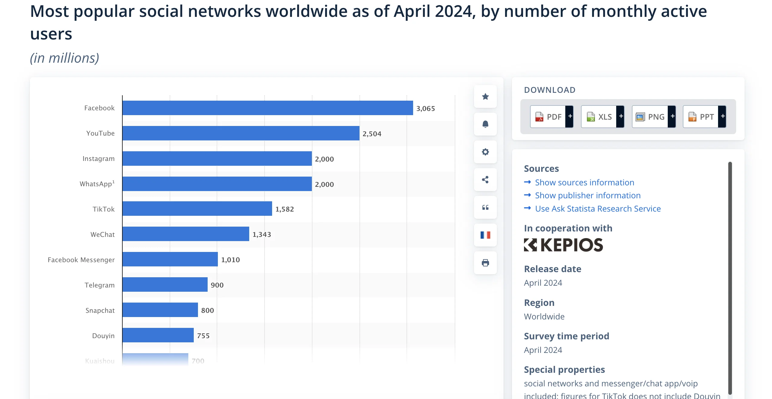Click the TikTok axis label
The height and width of the screenshot is (399, 772).
103,209
